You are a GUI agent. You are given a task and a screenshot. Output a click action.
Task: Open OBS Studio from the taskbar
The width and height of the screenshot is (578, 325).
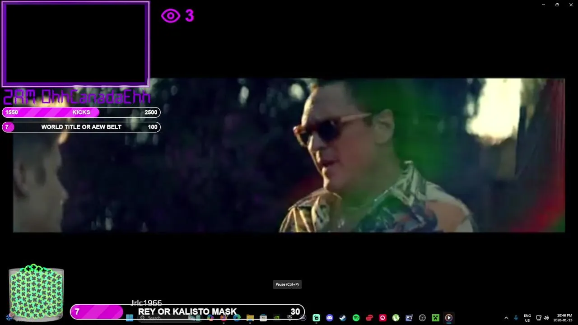tap(422, 318)
